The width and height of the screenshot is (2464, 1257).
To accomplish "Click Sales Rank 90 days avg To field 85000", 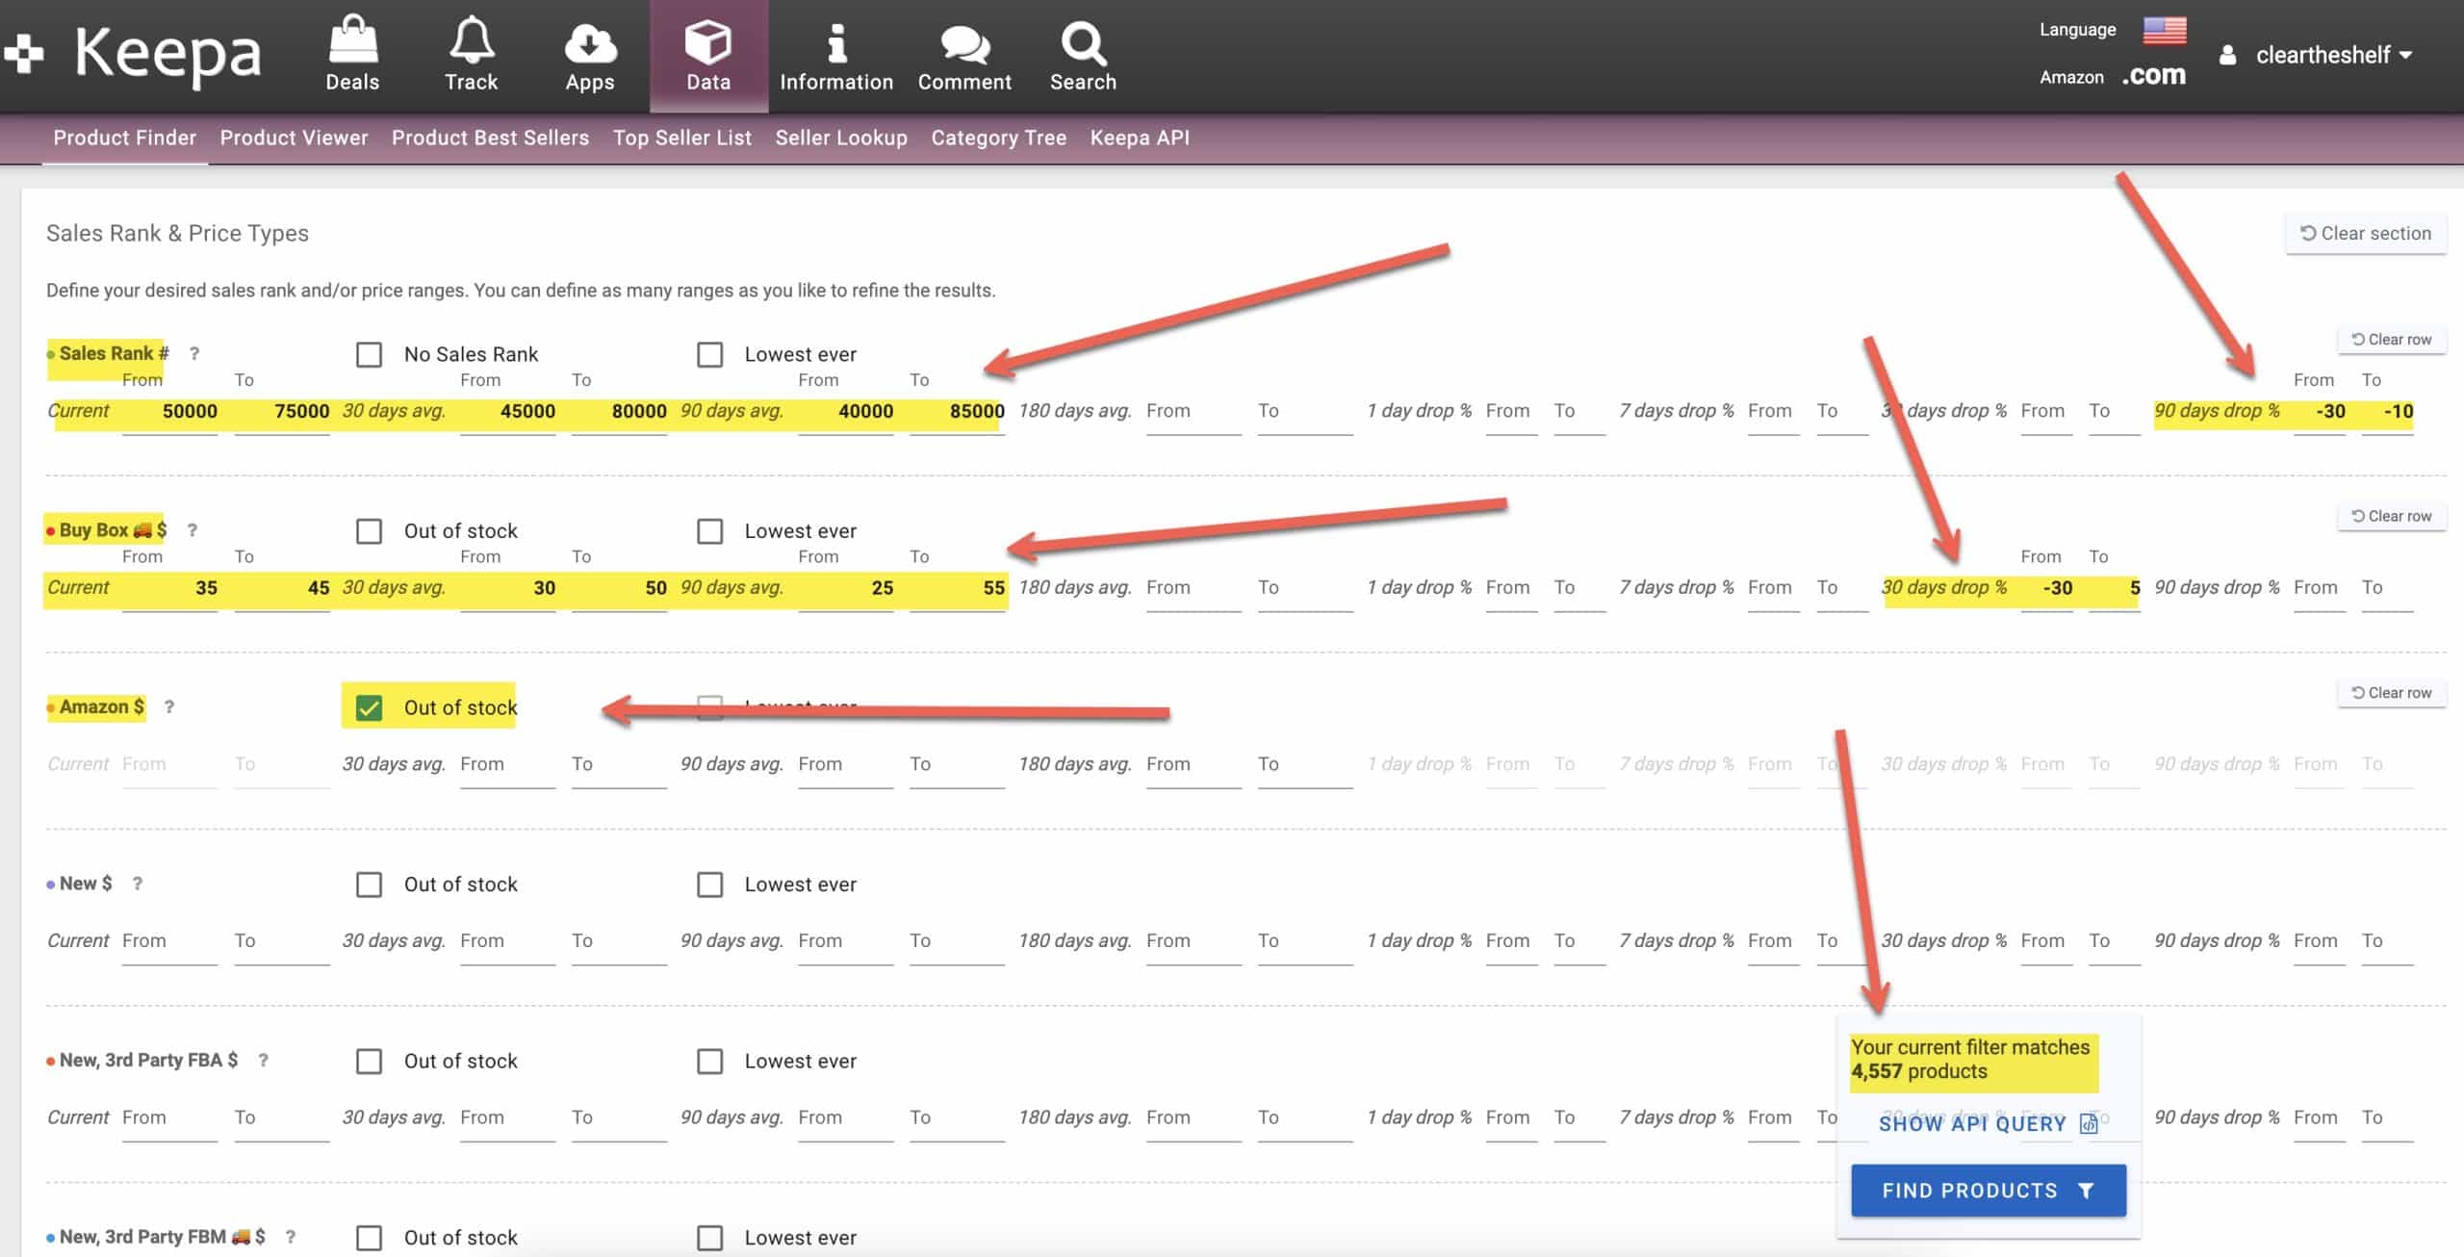I will coord(958,412).
